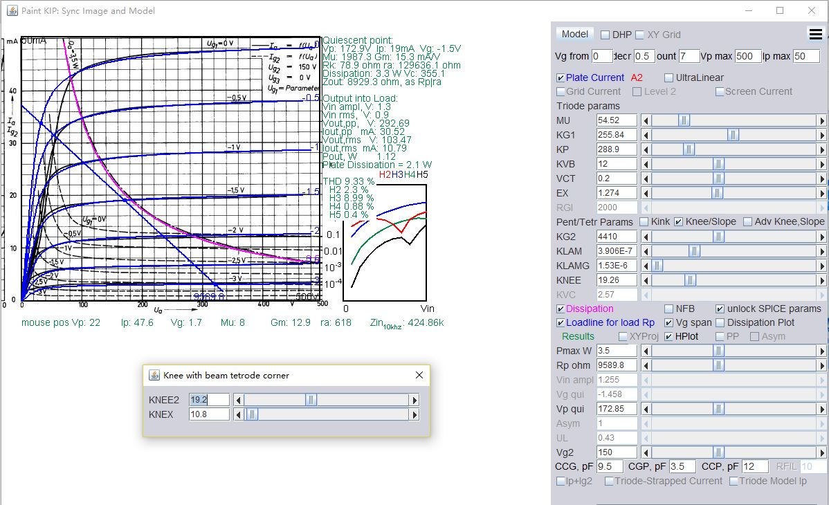Click the KLAM slider right arrow
The width and height of the screenshot is (829, 505).
(821, 251)
